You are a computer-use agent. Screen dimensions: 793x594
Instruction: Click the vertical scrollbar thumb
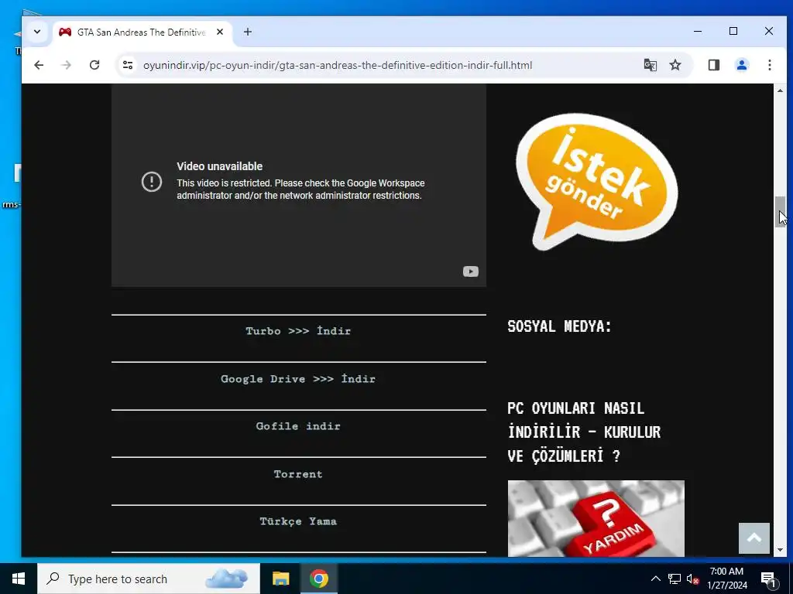pyautogui.click(x=780, y=212)
